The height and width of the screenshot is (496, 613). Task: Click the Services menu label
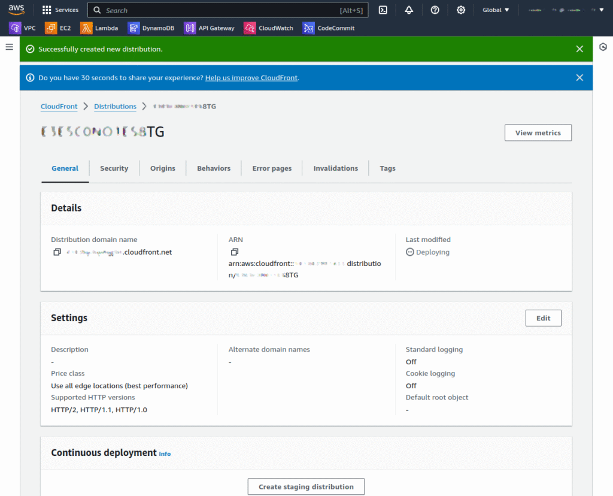(67, 10)
